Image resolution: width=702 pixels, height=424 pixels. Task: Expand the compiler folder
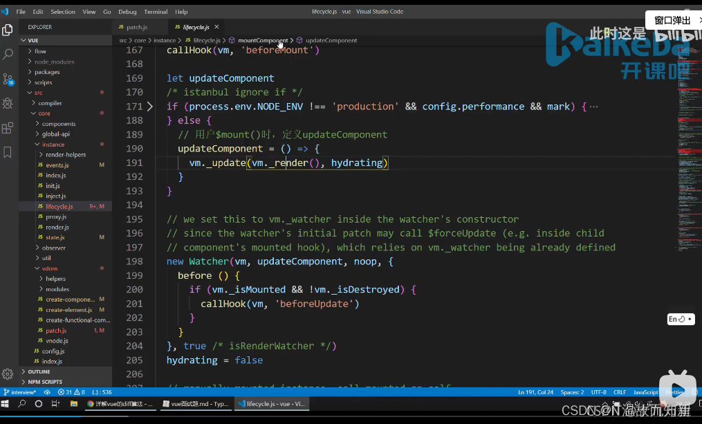tap(66, 103)
